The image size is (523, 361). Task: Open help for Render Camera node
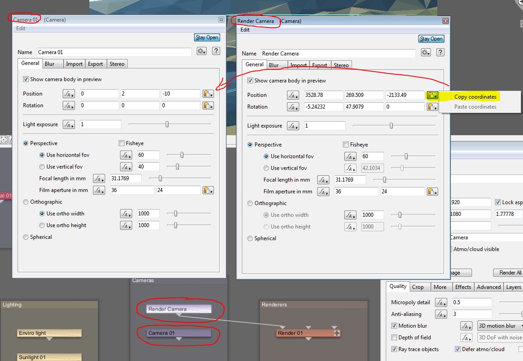click(x=440, y=52)
